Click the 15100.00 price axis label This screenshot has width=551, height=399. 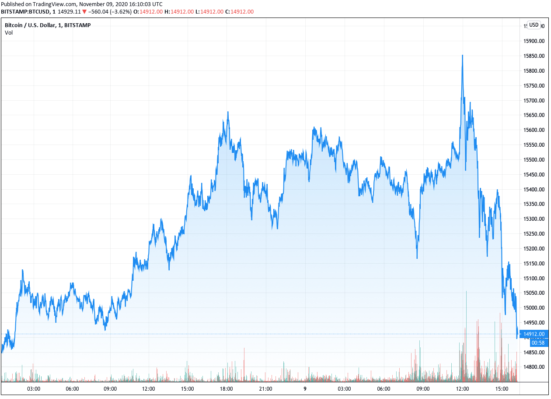(534, 279)
